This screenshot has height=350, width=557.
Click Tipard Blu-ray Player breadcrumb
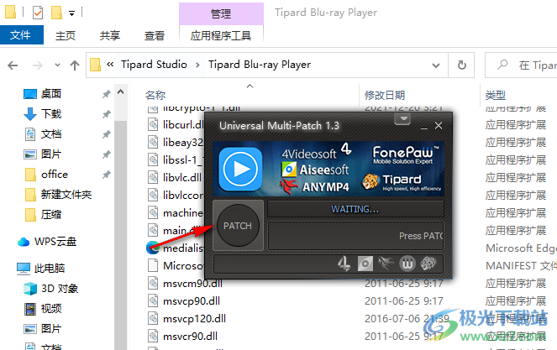pyautogui.click(x=260, y=65)
